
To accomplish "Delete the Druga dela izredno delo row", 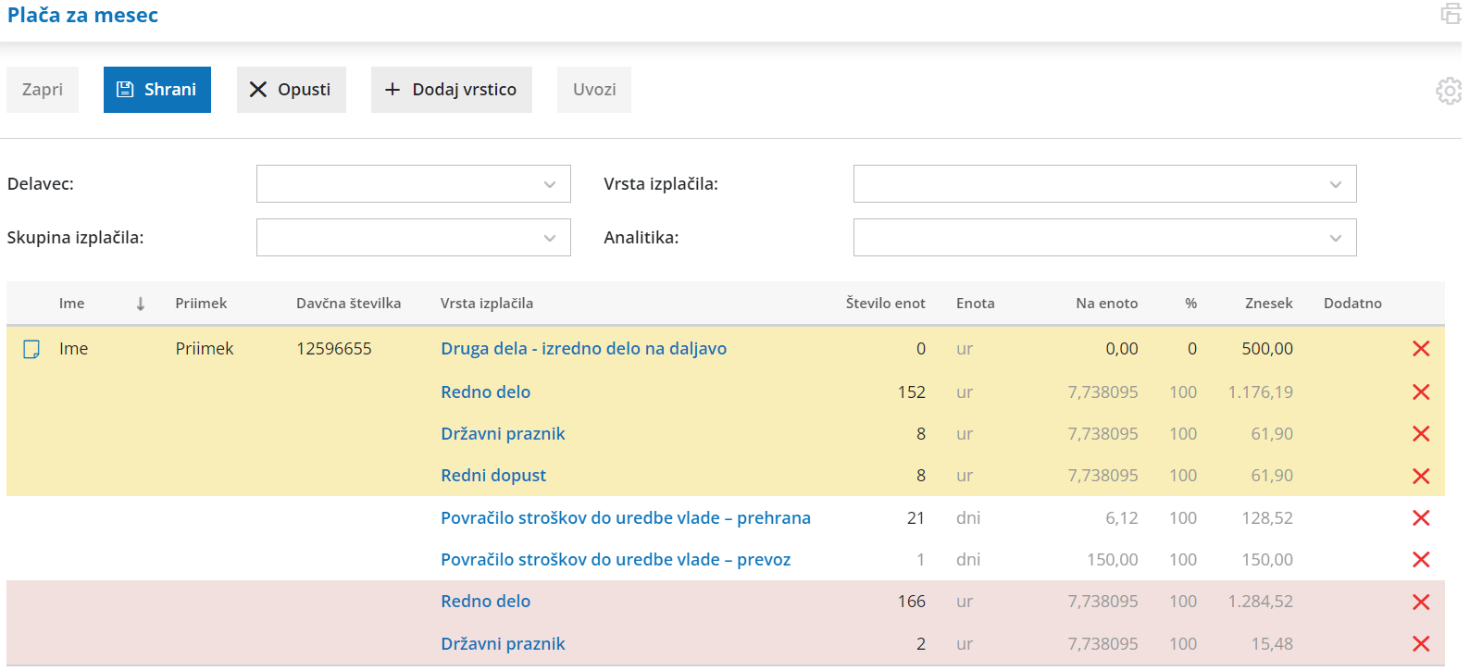I will click(1421, 349).
